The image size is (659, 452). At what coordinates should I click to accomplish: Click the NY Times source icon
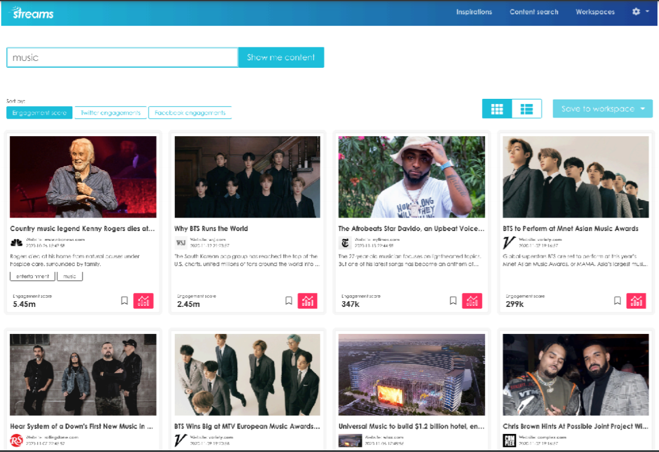(x=345, y=243)
